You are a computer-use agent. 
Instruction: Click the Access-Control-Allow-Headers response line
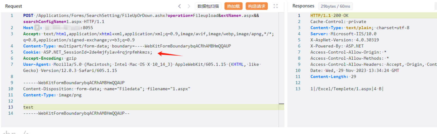(x=374, y=64)
